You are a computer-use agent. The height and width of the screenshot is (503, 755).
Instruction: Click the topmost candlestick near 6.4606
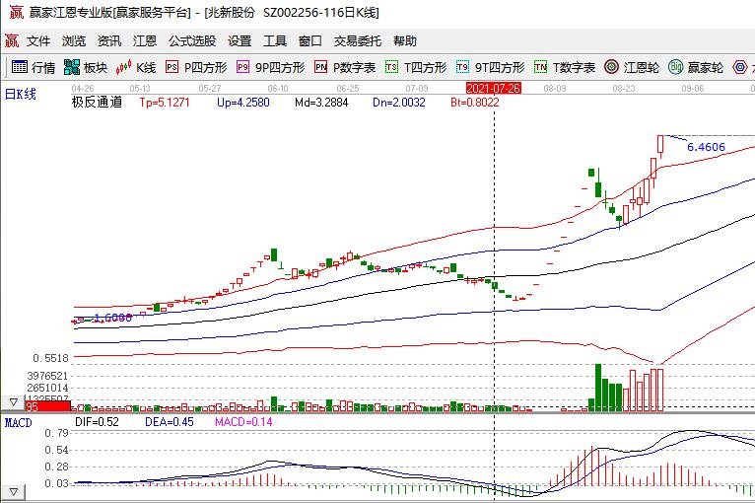[x=660, y=146]
